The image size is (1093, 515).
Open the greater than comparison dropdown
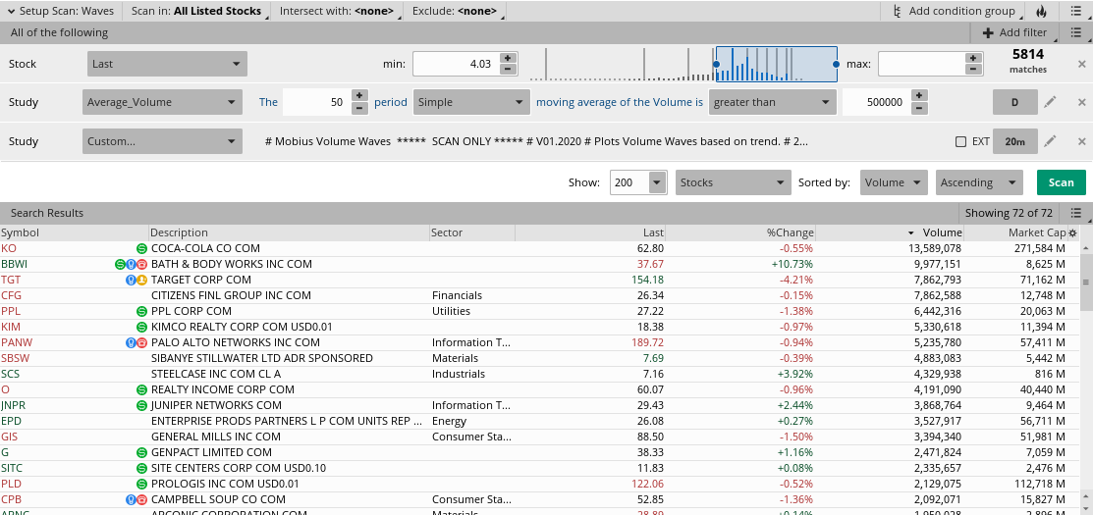click(x=772, y=102)
